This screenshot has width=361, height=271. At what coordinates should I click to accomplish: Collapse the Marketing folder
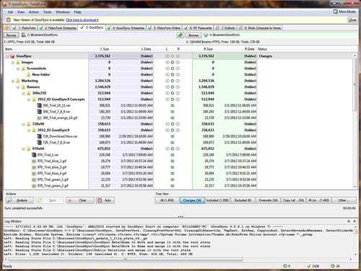13,81
